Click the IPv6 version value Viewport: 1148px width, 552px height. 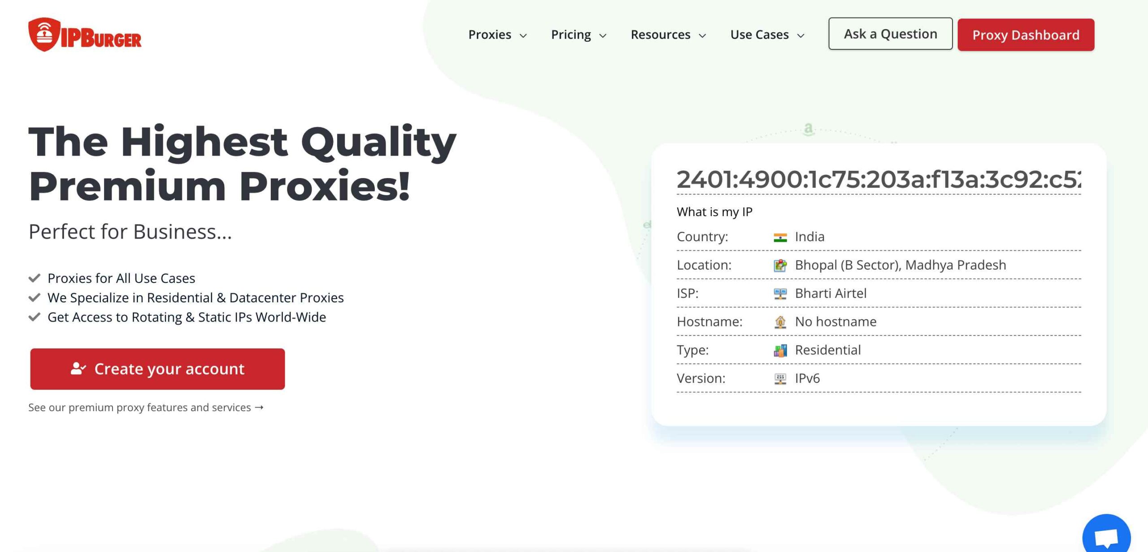[x=807, y=378]
